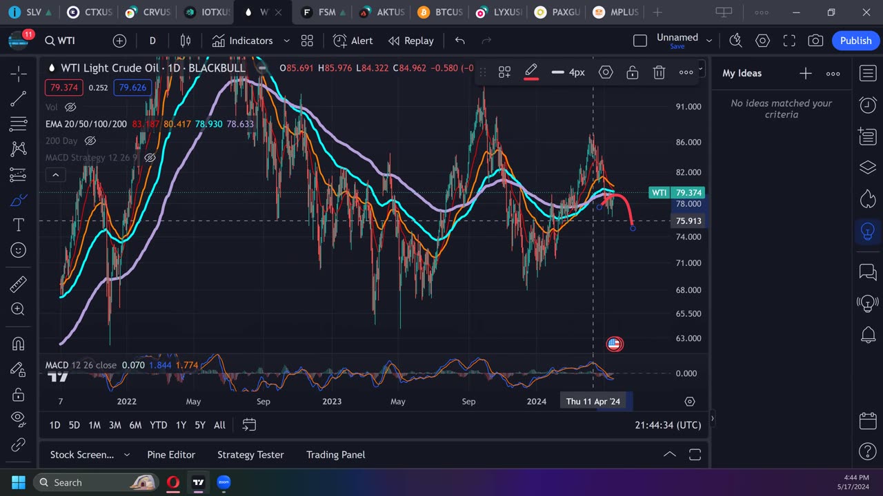Open WTI symbol search
Image resolution: width=883 pixels, height=496 pixels.
tap(60, 41)
